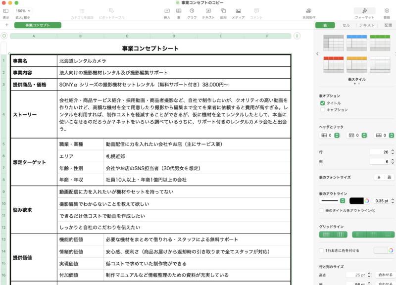Open the 表示 view sidebar icon
This screenshot has height=285, width=396.
tap(6, 11)
